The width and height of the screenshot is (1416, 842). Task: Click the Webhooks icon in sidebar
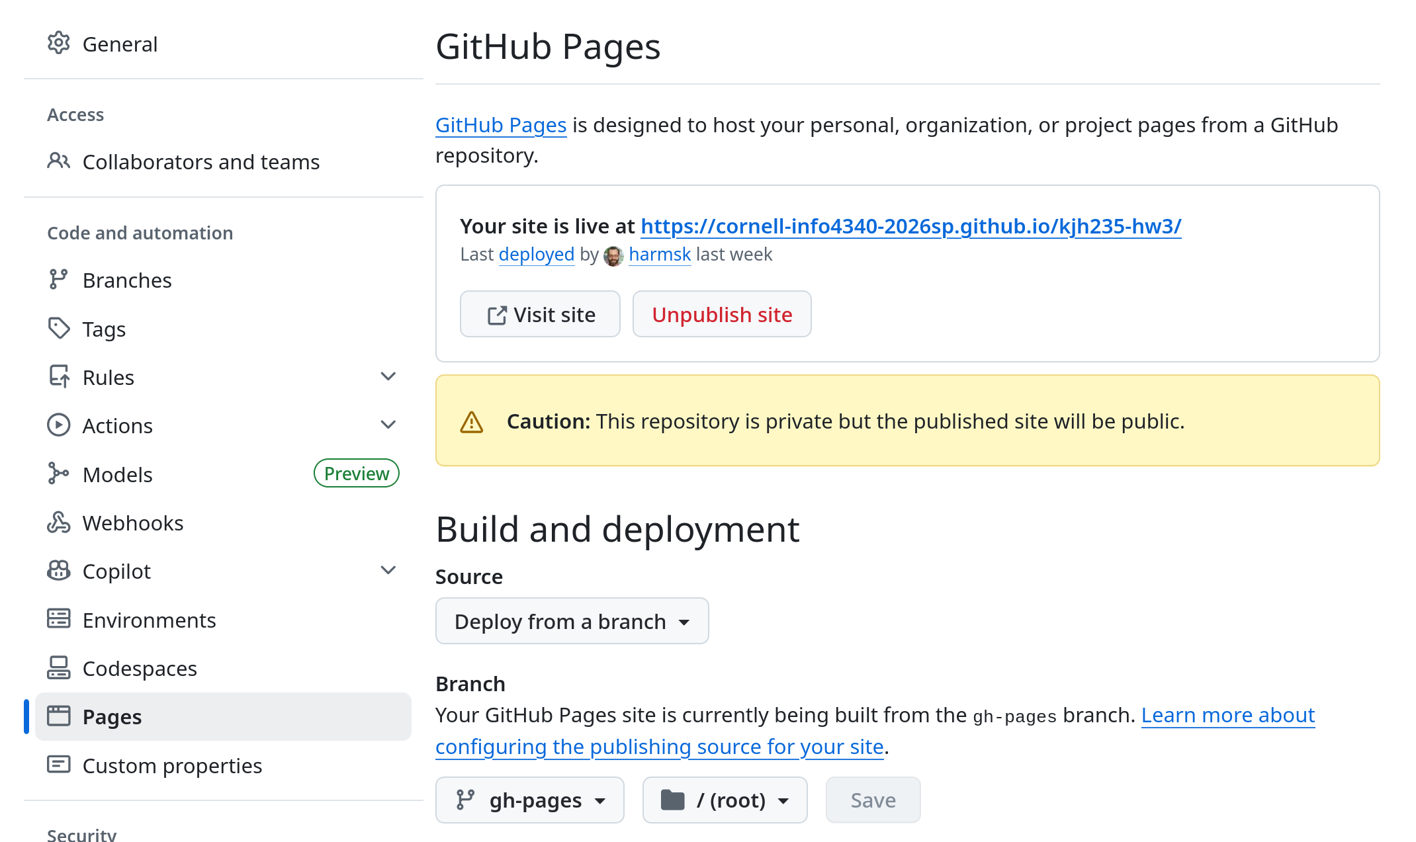58,523
